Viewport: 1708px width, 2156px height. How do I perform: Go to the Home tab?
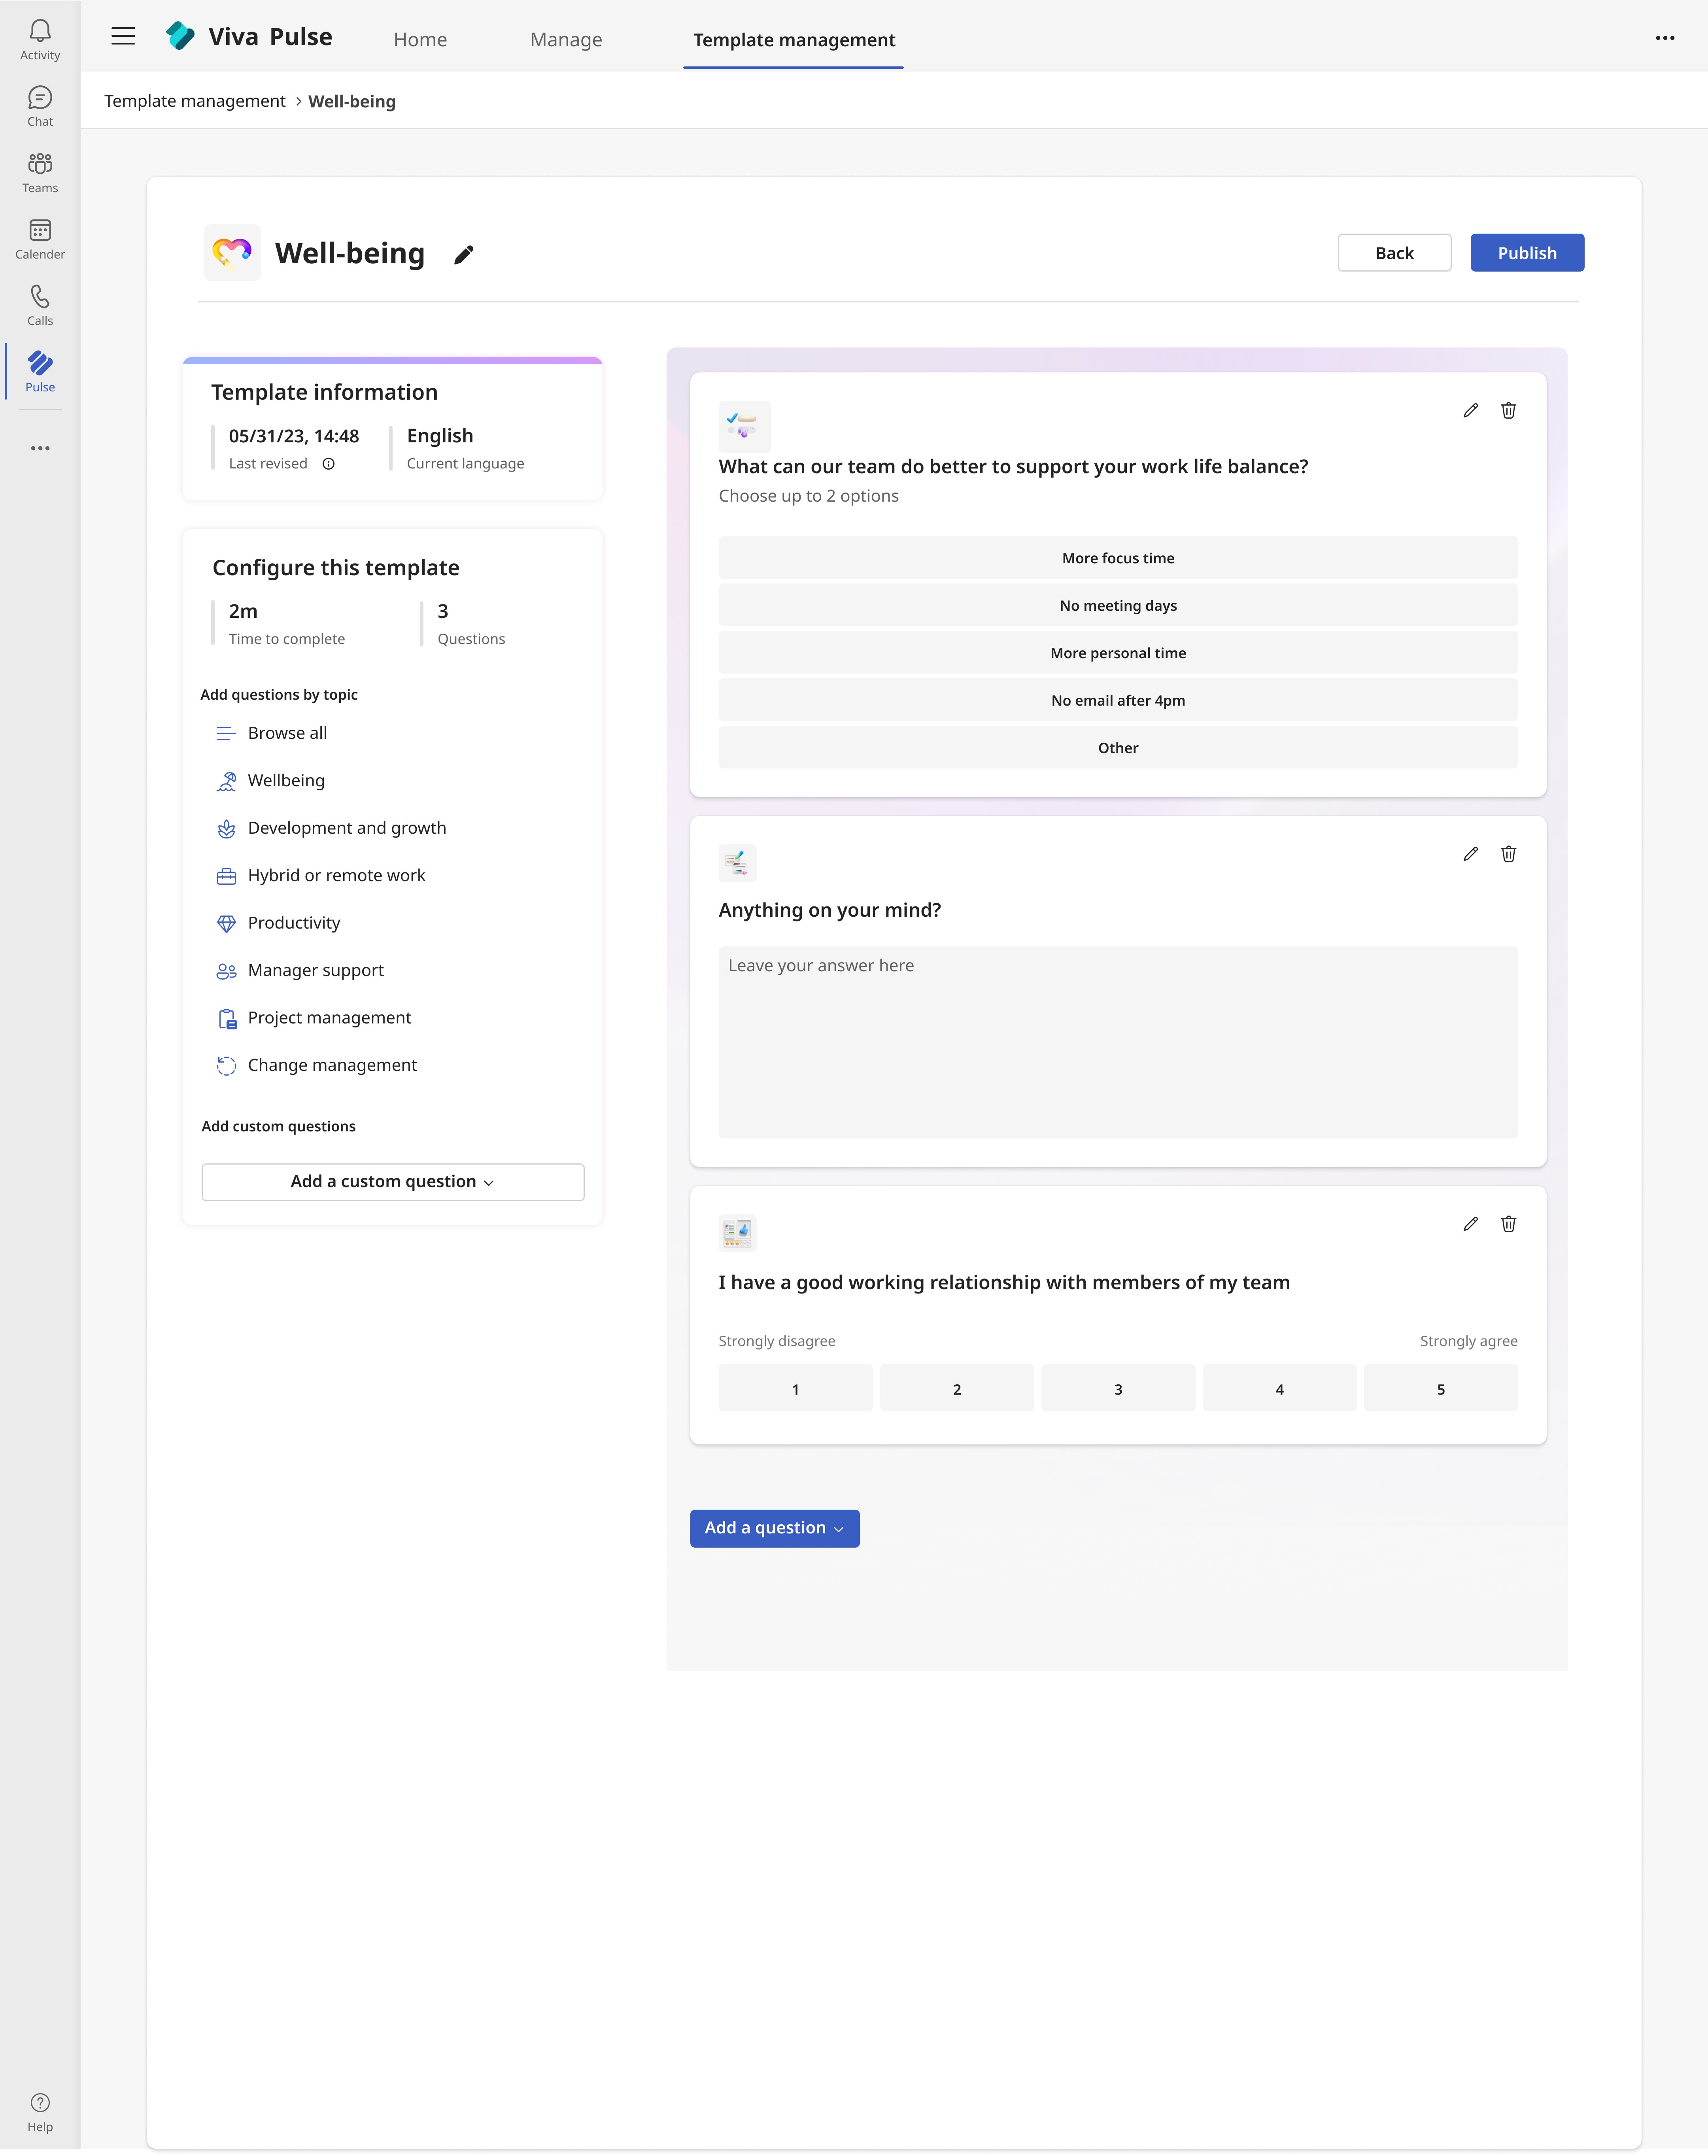point(420,40)
